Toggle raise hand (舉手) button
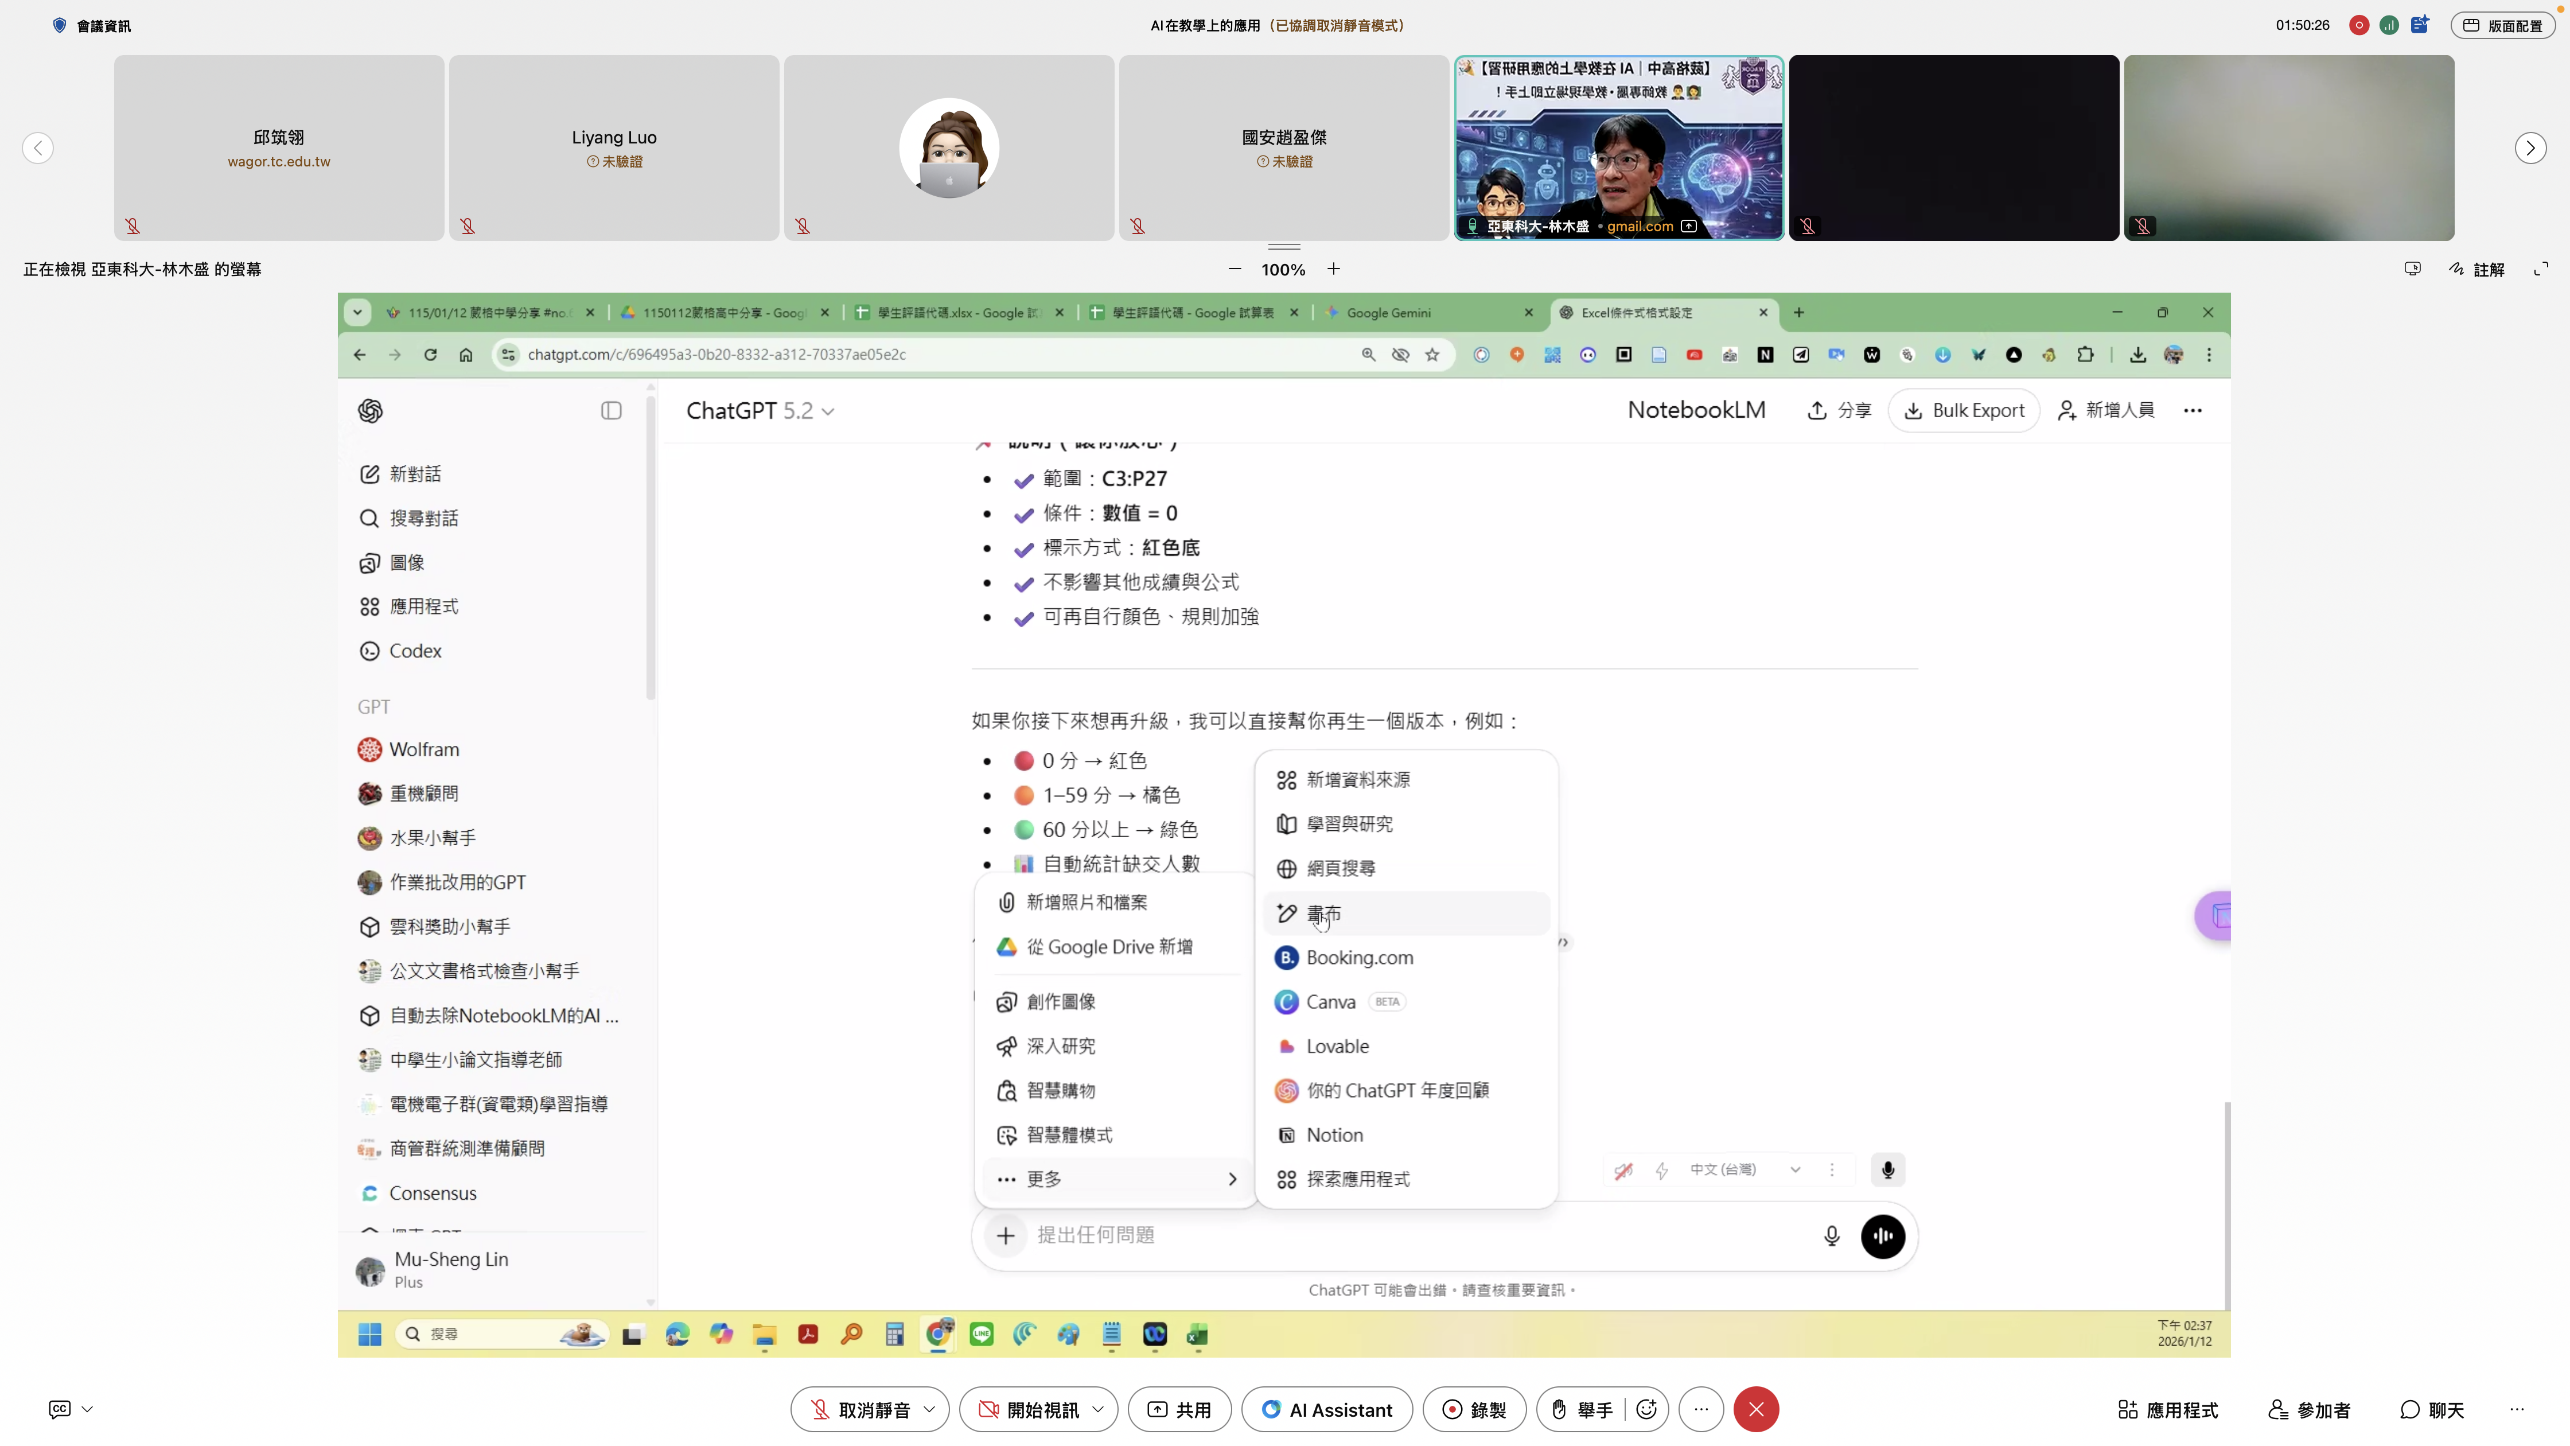 [1582, 1409]
